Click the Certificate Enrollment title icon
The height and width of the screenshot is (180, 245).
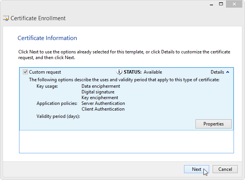tap(6, 18)
